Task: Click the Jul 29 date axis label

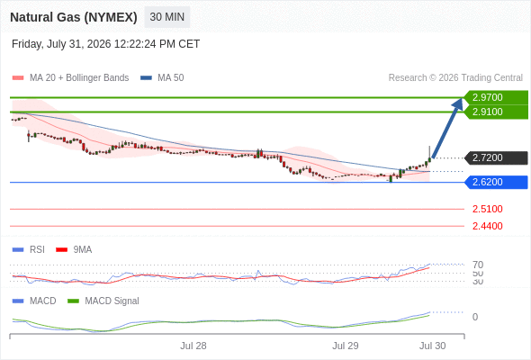Action: click(345, 346)
